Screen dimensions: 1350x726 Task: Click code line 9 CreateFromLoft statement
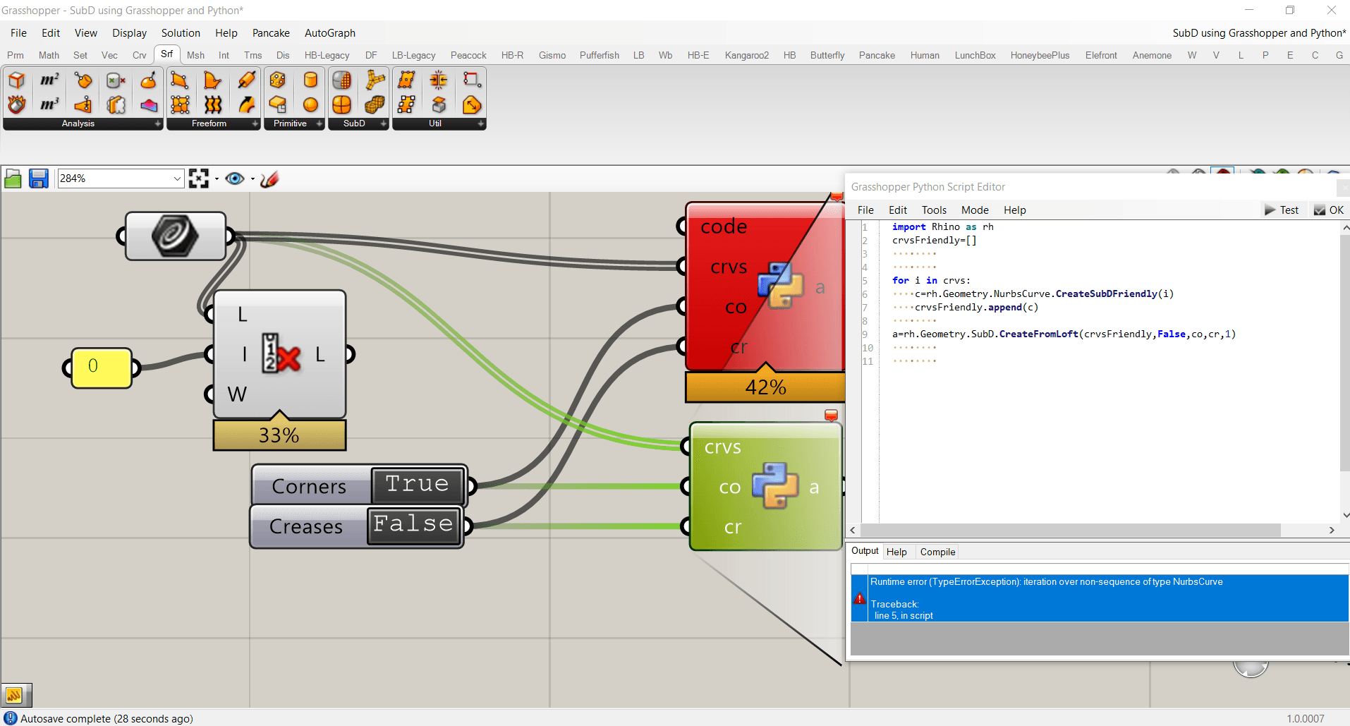click(1064, 334)
